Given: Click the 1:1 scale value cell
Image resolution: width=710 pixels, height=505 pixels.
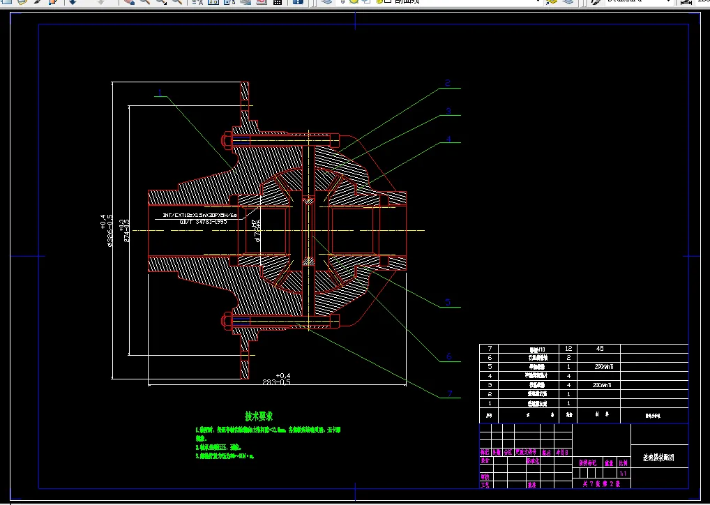Looking at the screenshot, I should [x=623, y=474].
